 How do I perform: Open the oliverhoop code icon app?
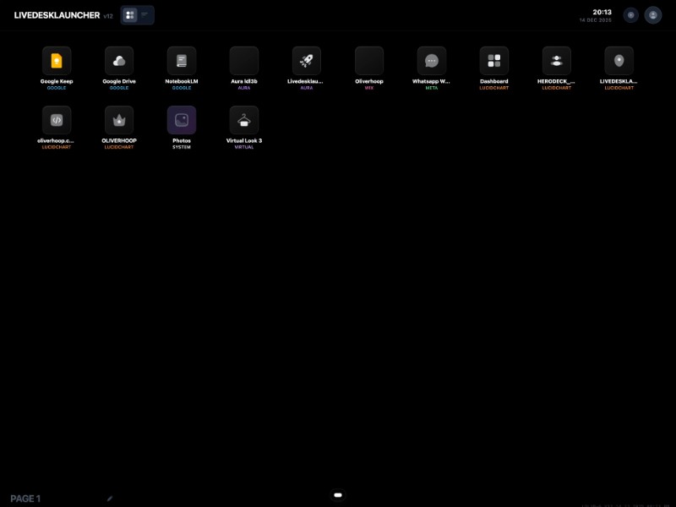(x=57, y=120)
